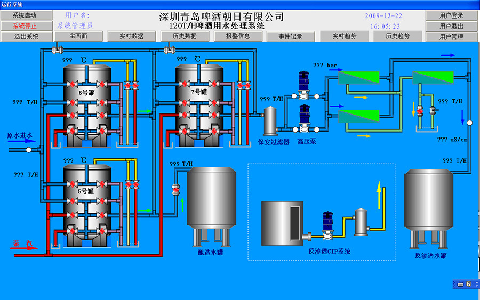Click the lower 高压泵 high-pressure pump
This screenshot has width=480, height=300.
coord(305,119)
